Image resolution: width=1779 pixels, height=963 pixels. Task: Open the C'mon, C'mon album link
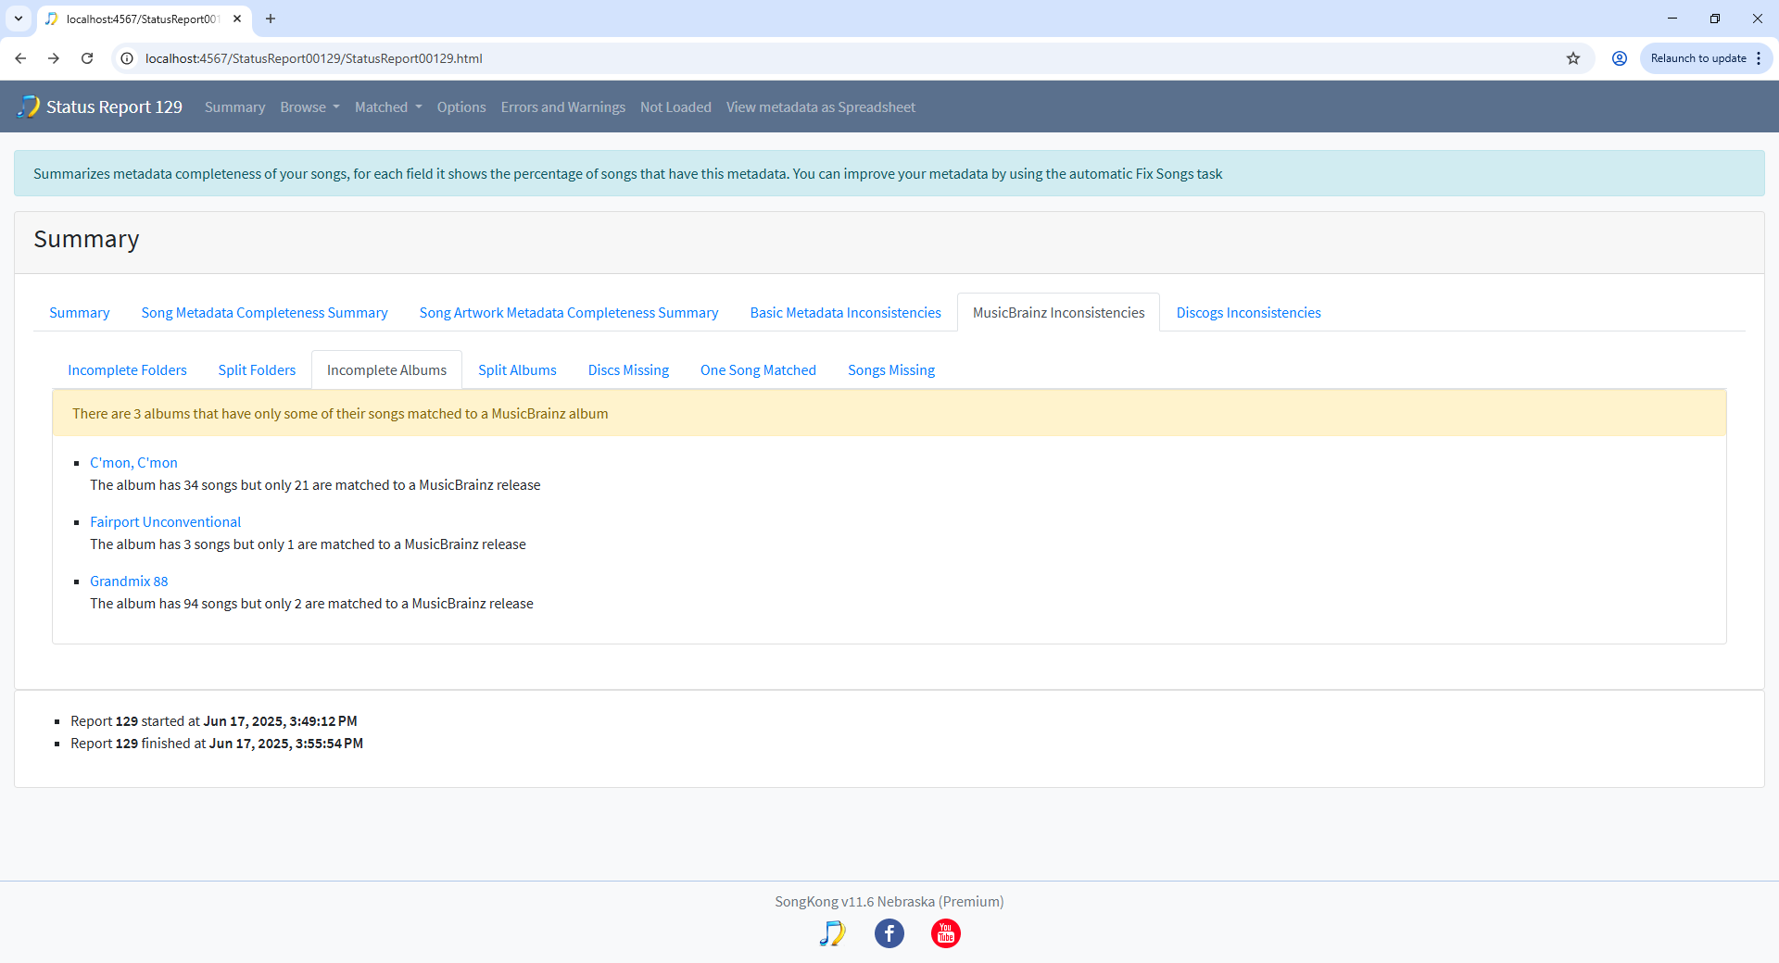click(133, 463)
